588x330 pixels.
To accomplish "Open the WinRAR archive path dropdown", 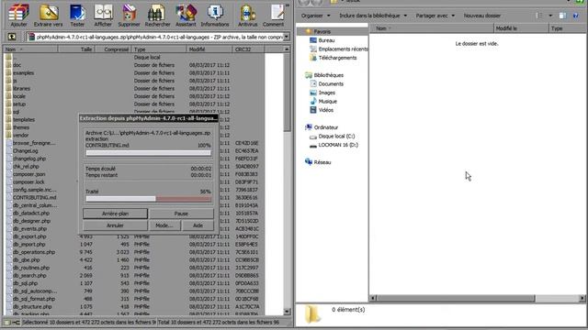I will (287, 37).
